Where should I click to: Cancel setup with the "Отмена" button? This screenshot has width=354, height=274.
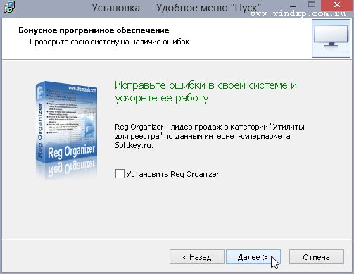317,257
